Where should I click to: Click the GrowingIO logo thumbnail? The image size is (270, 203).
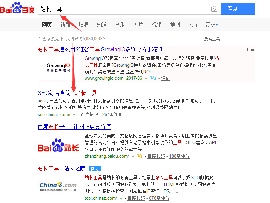point(58,67)
